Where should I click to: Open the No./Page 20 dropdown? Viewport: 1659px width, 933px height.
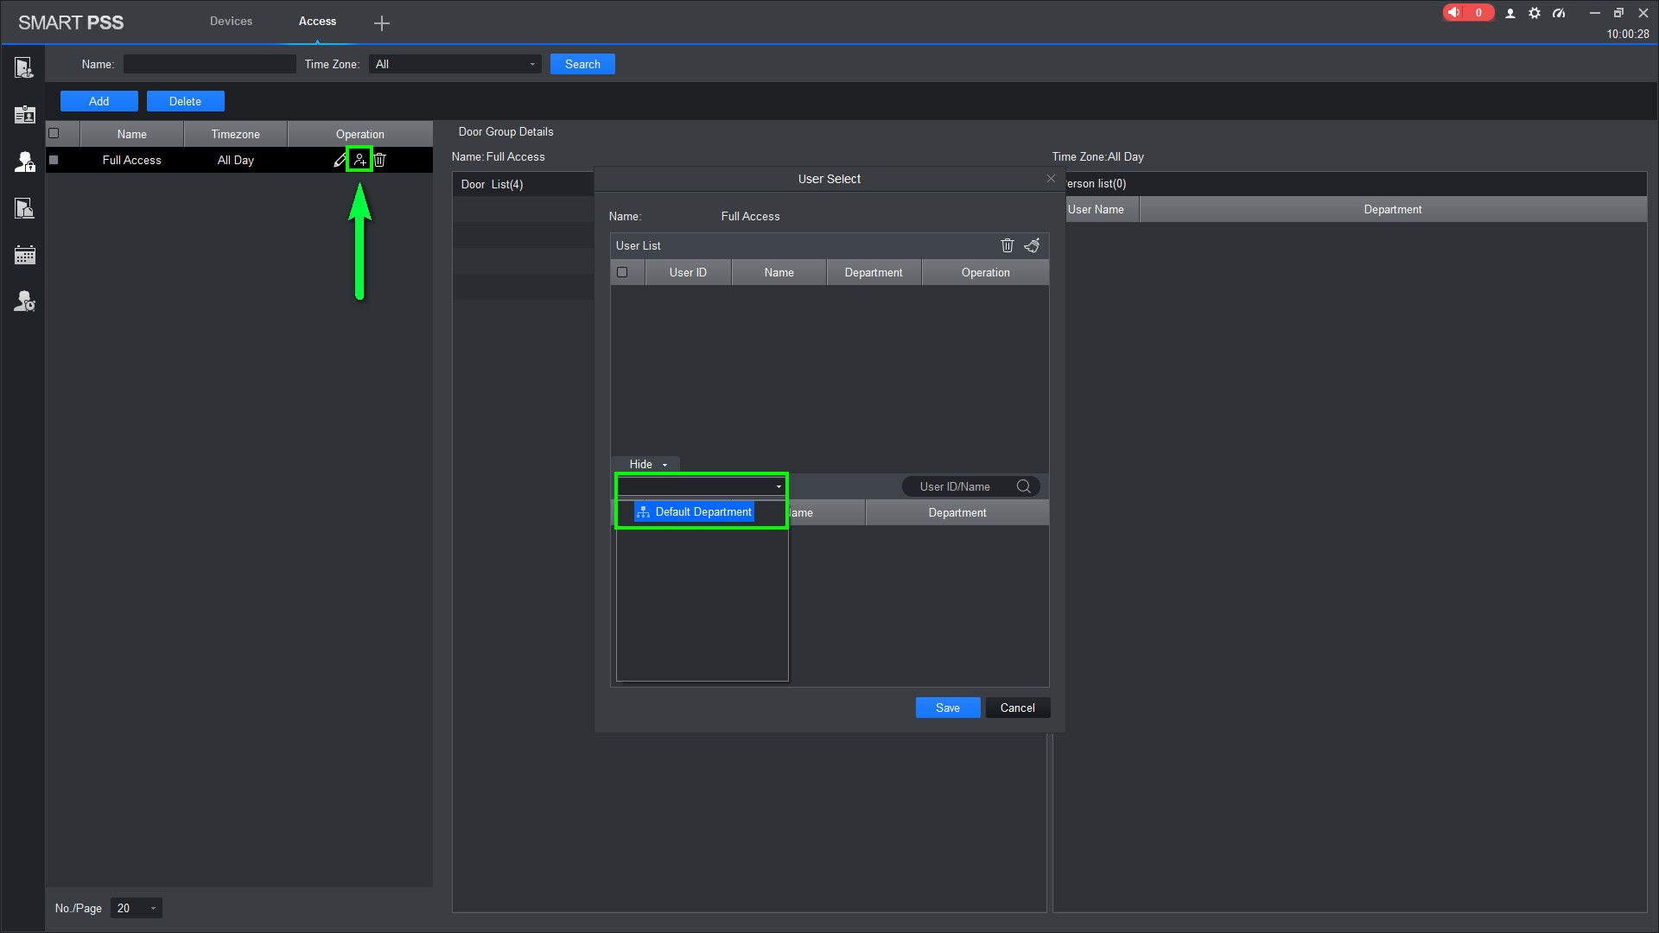(x=137, y=908)
